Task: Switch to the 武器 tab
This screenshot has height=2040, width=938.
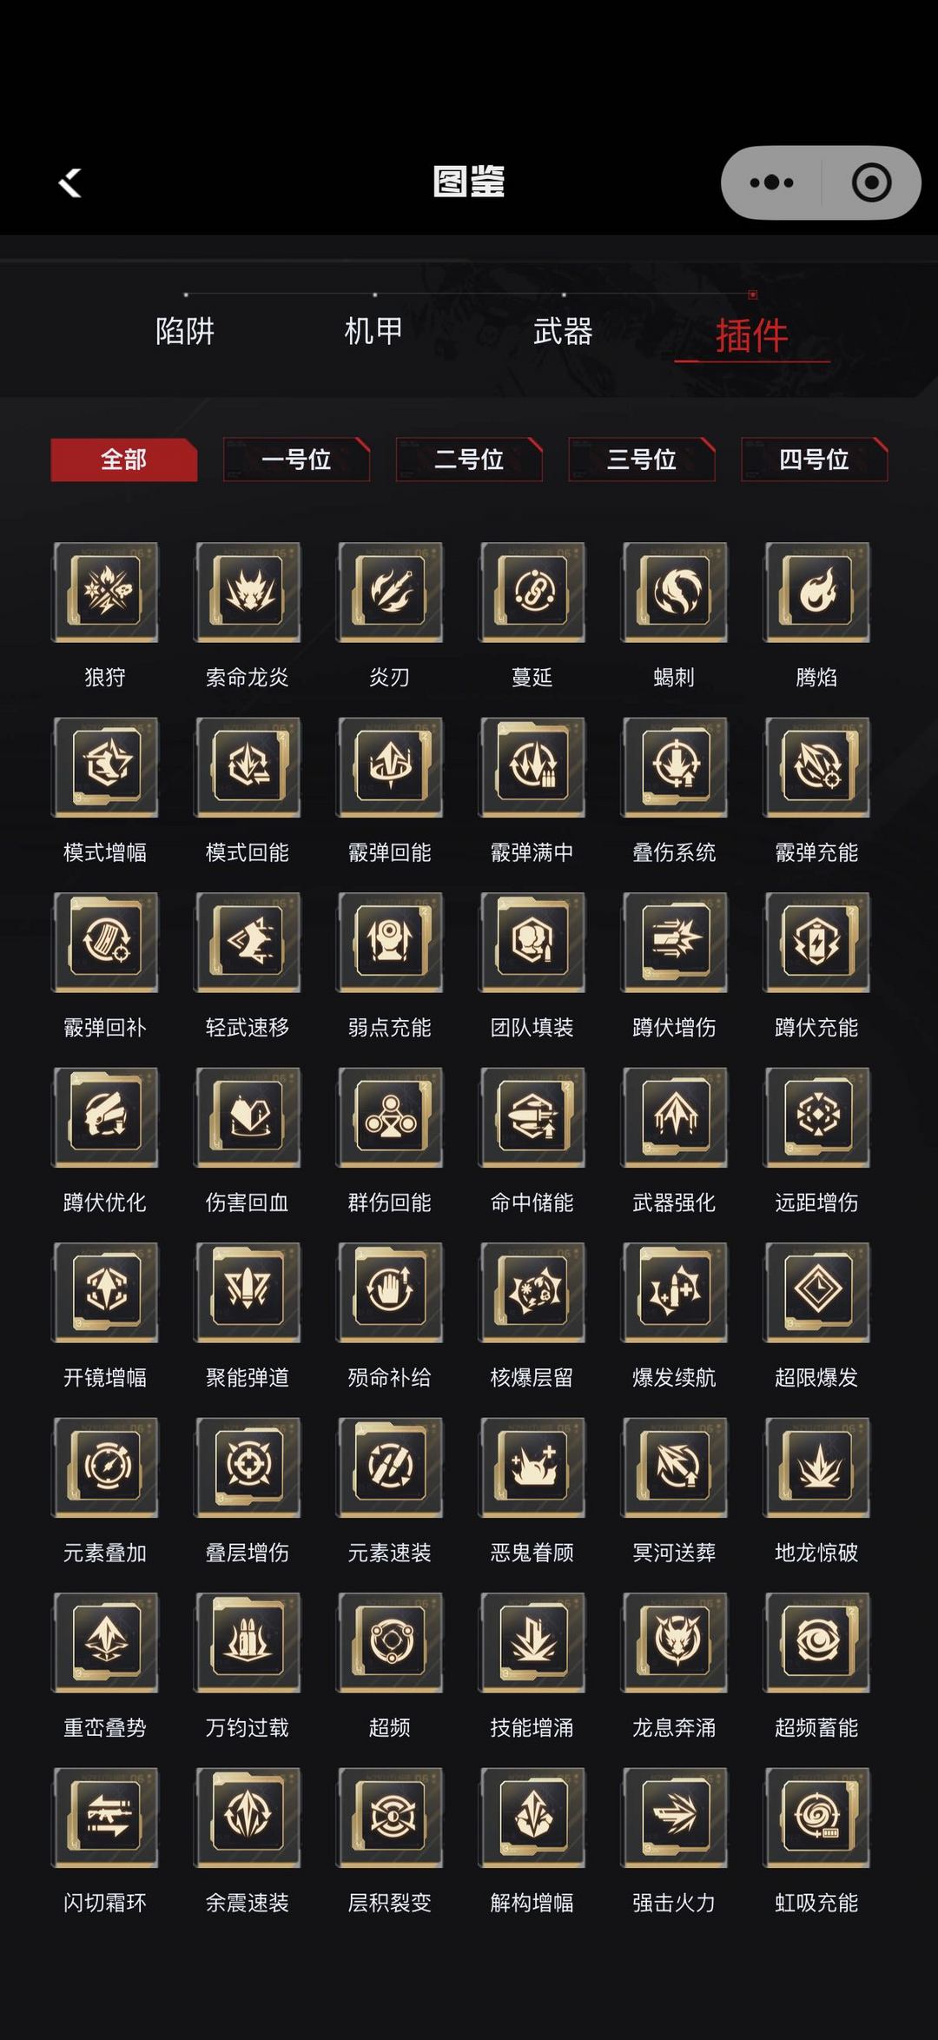Action: pos(563,331)
